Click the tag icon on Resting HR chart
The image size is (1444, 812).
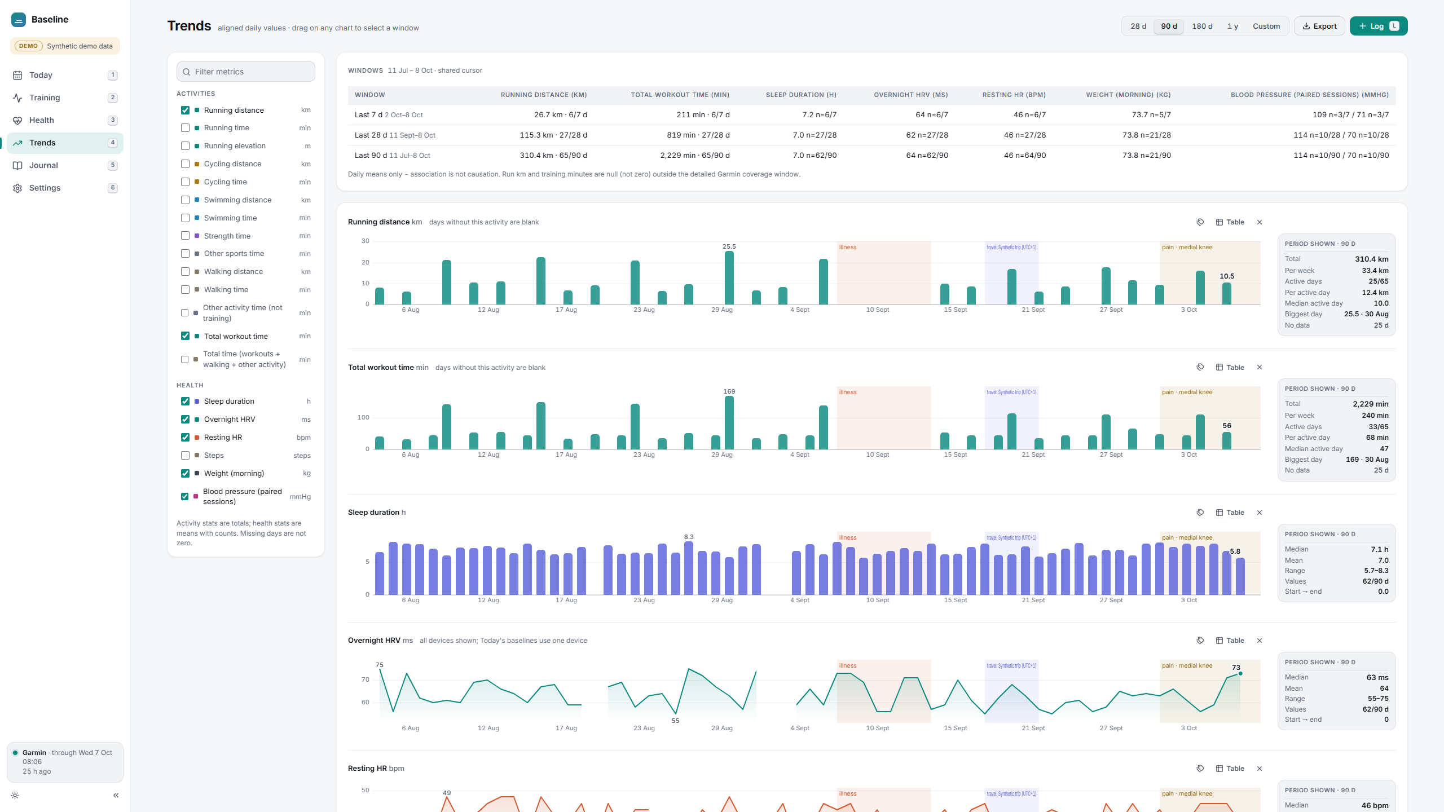pos(1200,769)
